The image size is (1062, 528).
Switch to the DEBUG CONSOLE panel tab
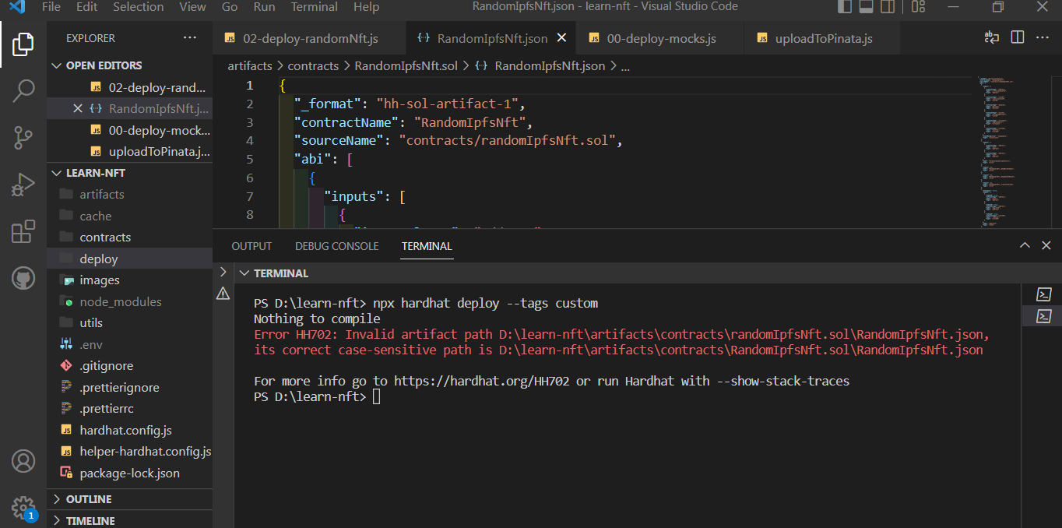pyautogui.click(x=336, y=246)
